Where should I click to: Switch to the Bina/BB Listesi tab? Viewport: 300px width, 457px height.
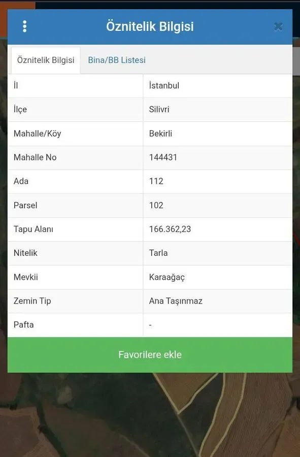(117, 60)
